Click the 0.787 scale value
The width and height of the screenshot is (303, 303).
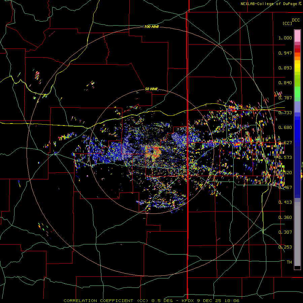285,98
